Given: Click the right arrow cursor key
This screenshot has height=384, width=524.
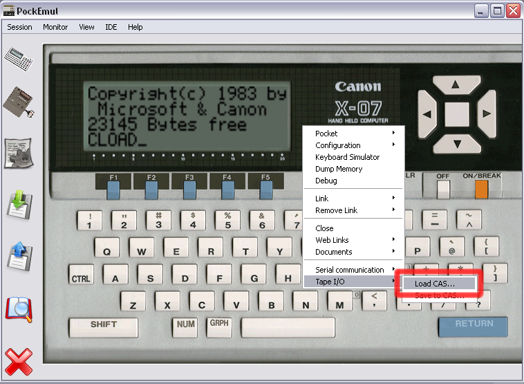Looking at the screenshot, I should tap(487, 114).
